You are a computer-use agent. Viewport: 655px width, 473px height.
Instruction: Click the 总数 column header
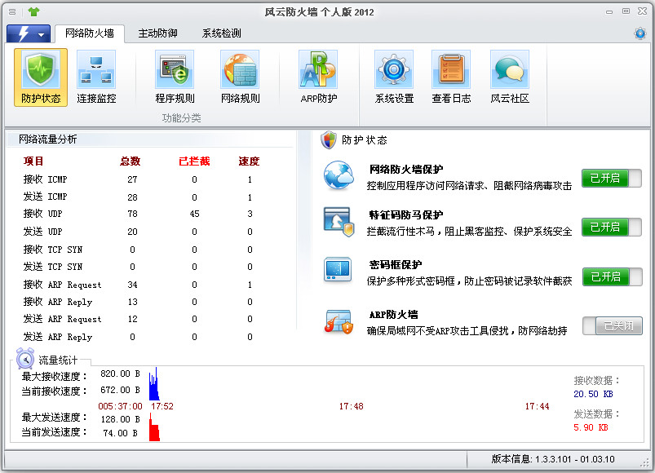tap(131, 161)
